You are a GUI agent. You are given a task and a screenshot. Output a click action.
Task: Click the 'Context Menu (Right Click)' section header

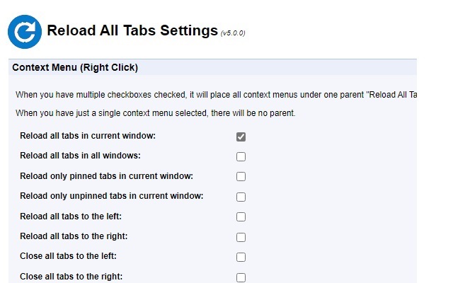point(75,68)
